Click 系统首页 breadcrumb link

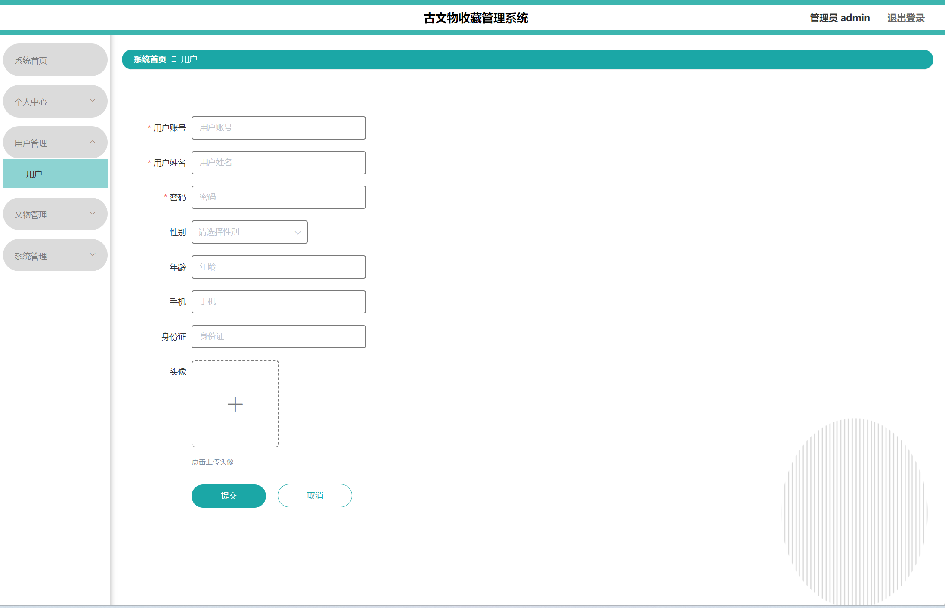pos(150,59)
